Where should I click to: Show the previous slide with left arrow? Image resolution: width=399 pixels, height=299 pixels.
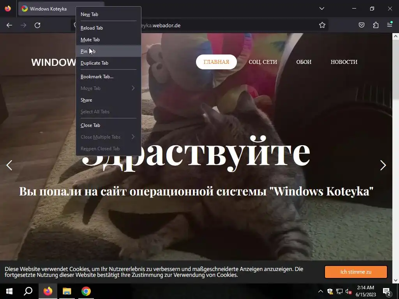(x=9, y=165)
